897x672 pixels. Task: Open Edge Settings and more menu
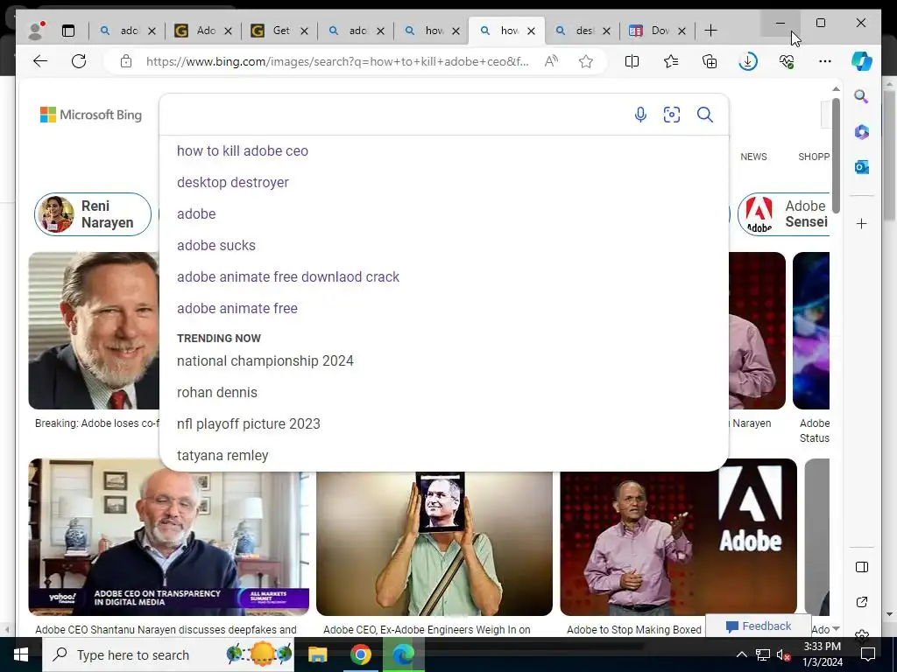pos(825,61)
